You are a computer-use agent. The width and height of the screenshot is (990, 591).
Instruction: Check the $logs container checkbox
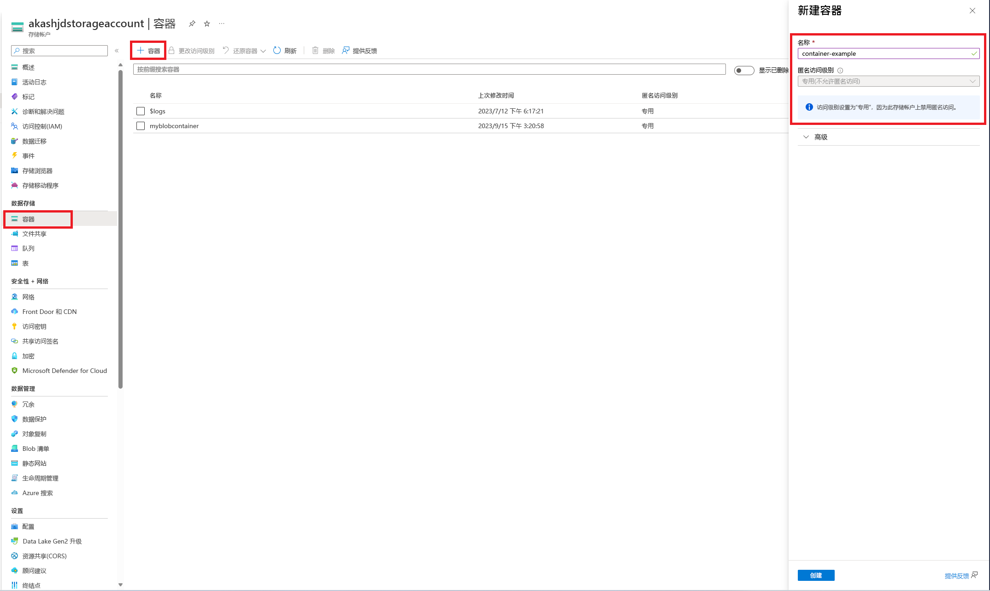(x=141, y=111)
